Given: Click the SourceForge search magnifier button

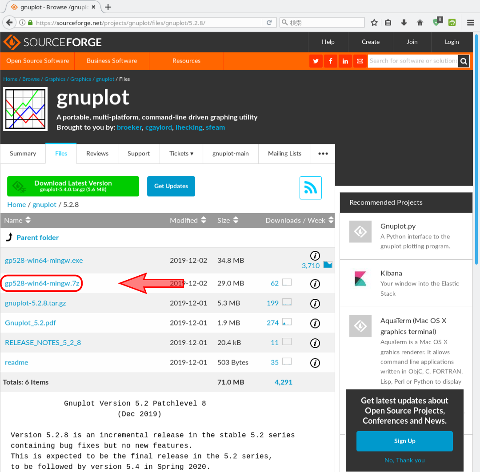Looking at the screenshot, I should click(x=464, y=61).
